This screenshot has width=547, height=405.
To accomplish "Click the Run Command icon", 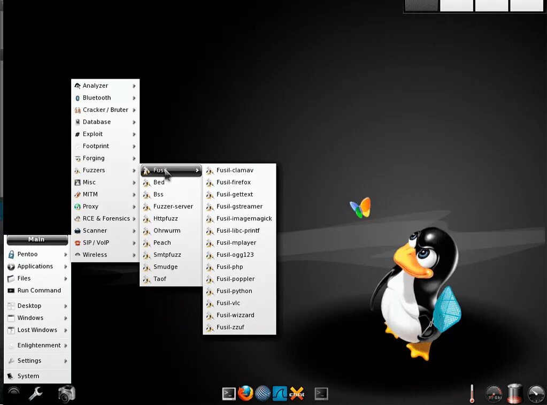I will pyautogui.click(x=11, y=291).
